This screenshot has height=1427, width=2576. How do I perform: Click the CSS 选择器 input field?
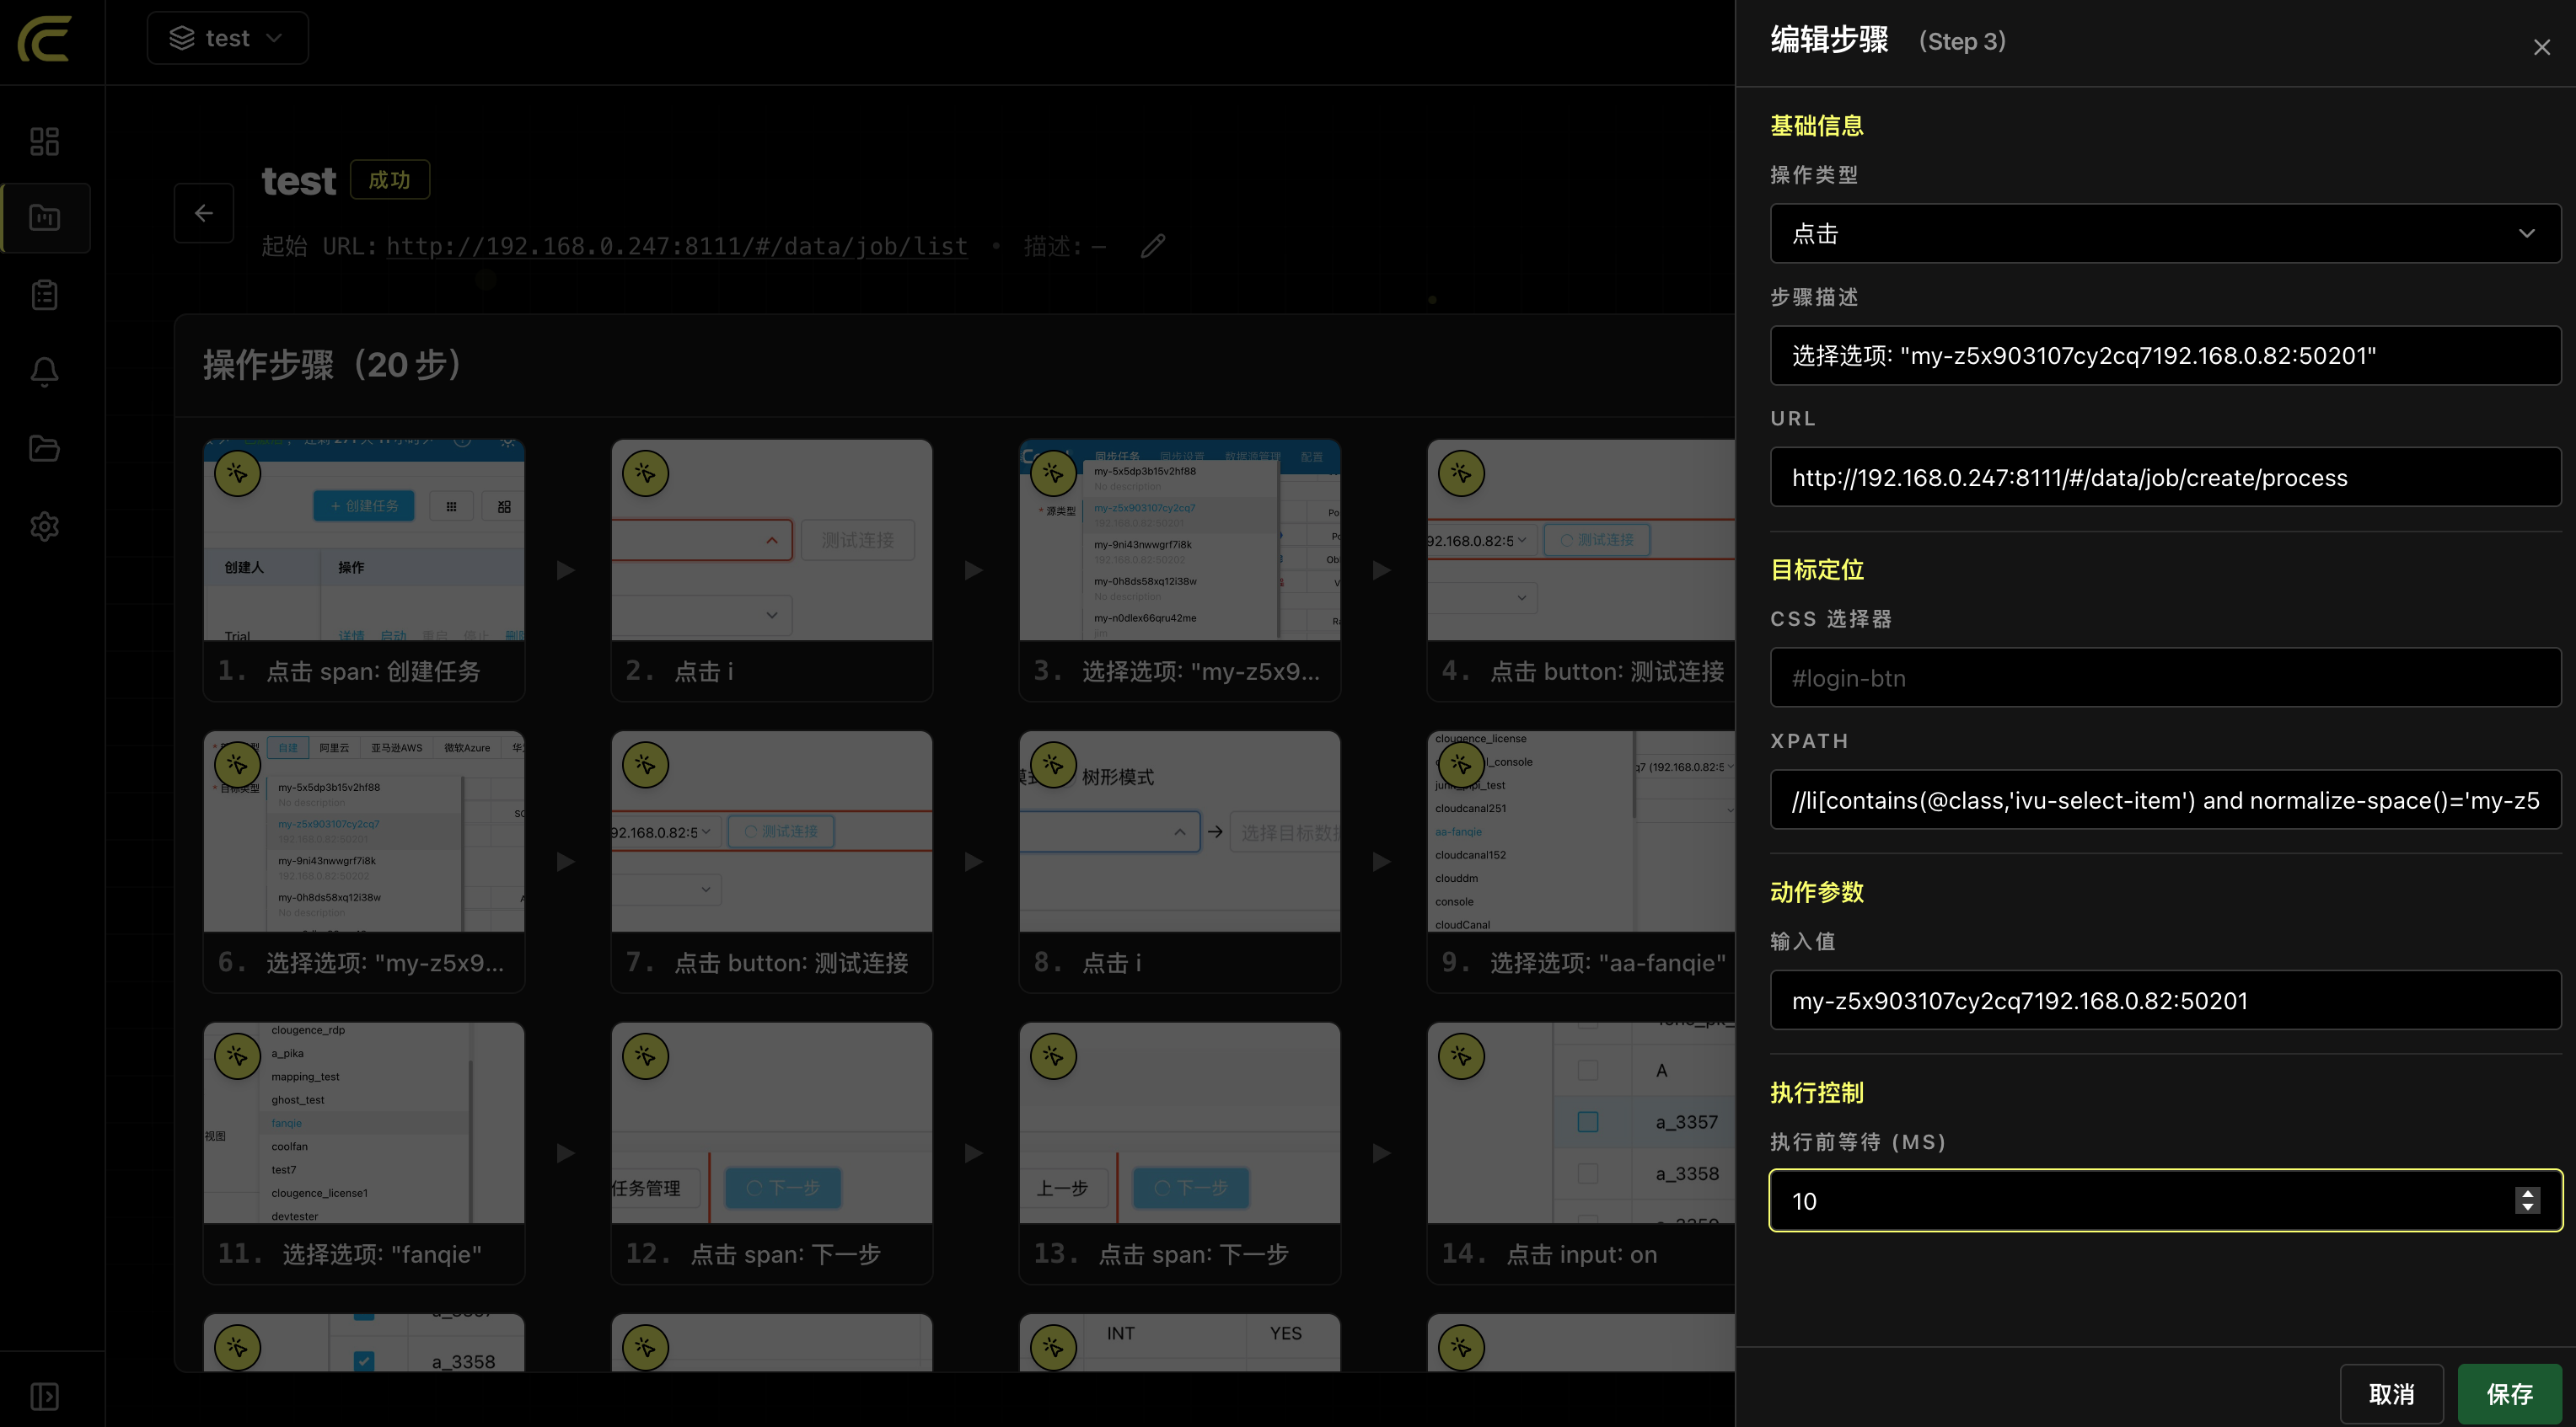click(x=2165, y=678)
